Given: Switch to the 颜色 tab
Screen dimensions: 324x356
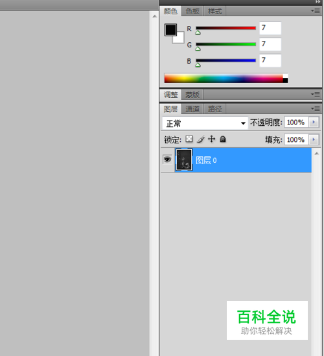Looking at the screenshot, I should coord(170,11).
